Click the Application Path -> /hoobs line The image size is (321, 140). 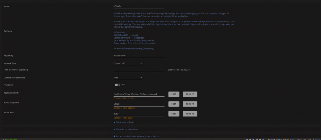tap(126, 35)
